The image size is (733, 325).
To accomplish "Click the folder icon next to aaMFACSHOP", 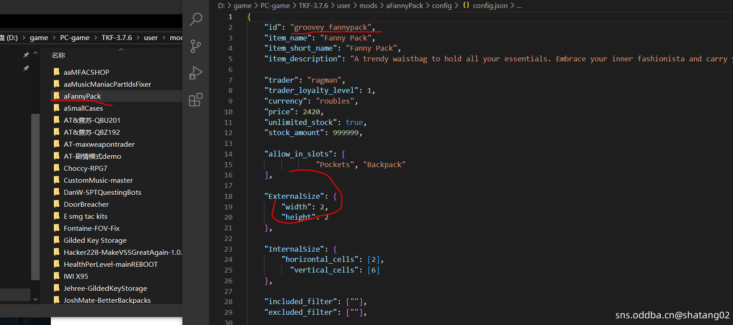I will [x=57, y=72].
